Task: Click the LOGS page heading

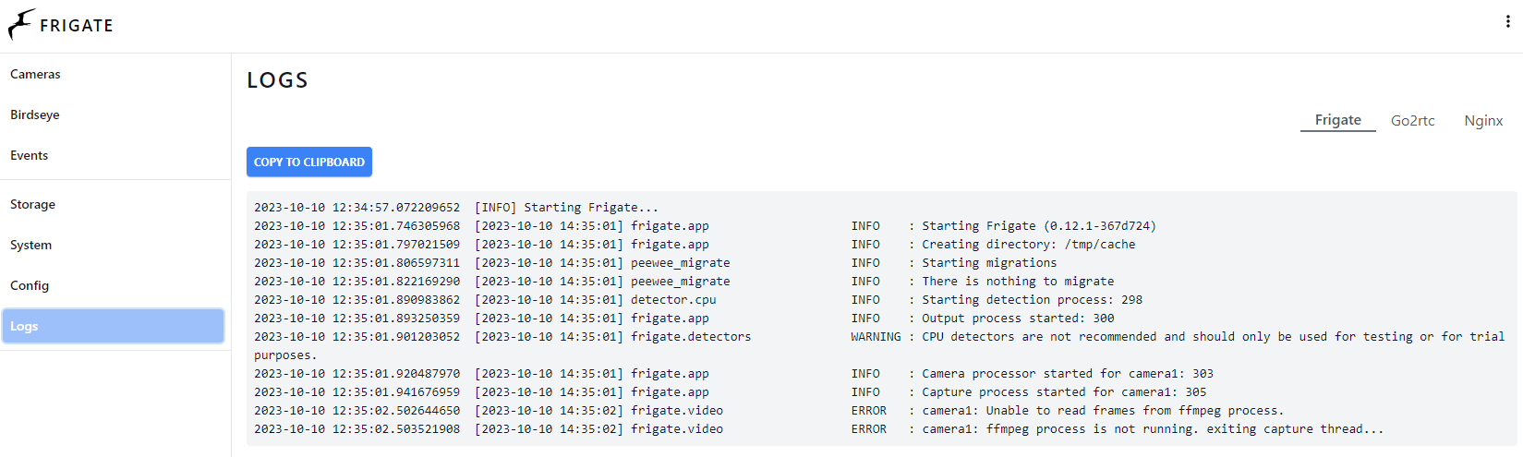Action: pos(277,80)
